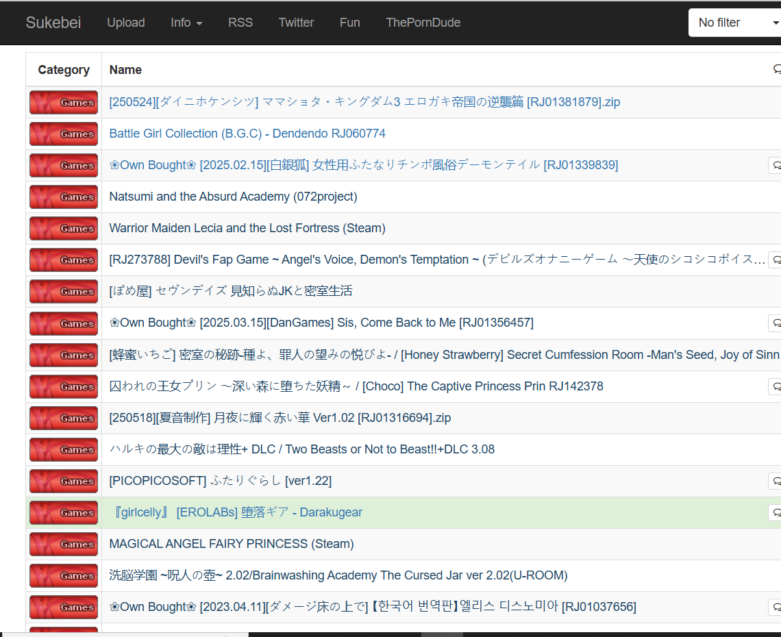This screenshot has height=637, width=781.
Task: Open the Upload page in navbar
Action: point(126,23)
